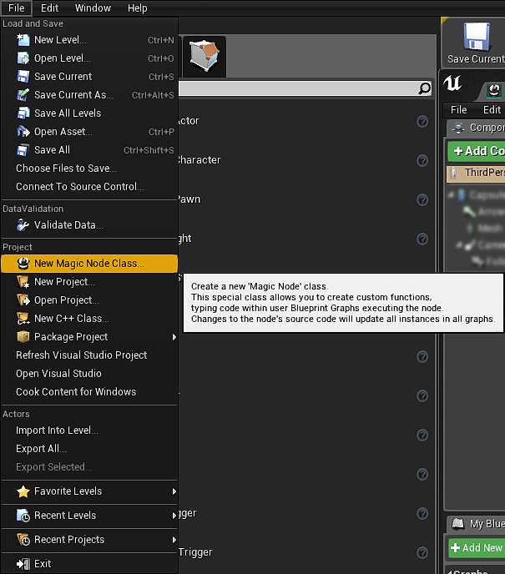Viewport: 505px width, 574px height.
Task: Select New Magic Node Class menu entry
Action: click(89, 264)
